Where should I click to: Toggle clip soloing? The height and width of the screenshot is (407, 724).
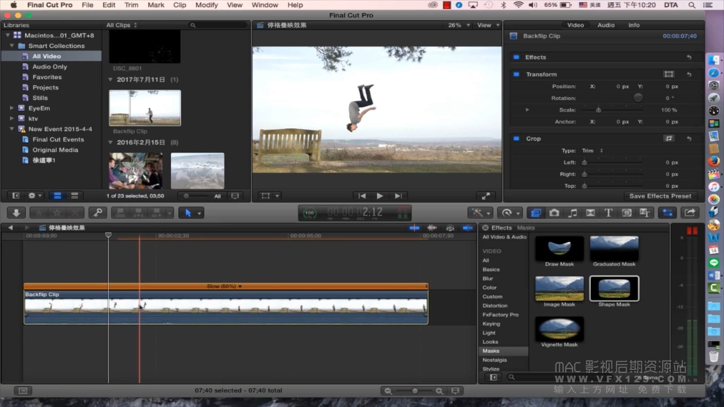pos(450,228)
